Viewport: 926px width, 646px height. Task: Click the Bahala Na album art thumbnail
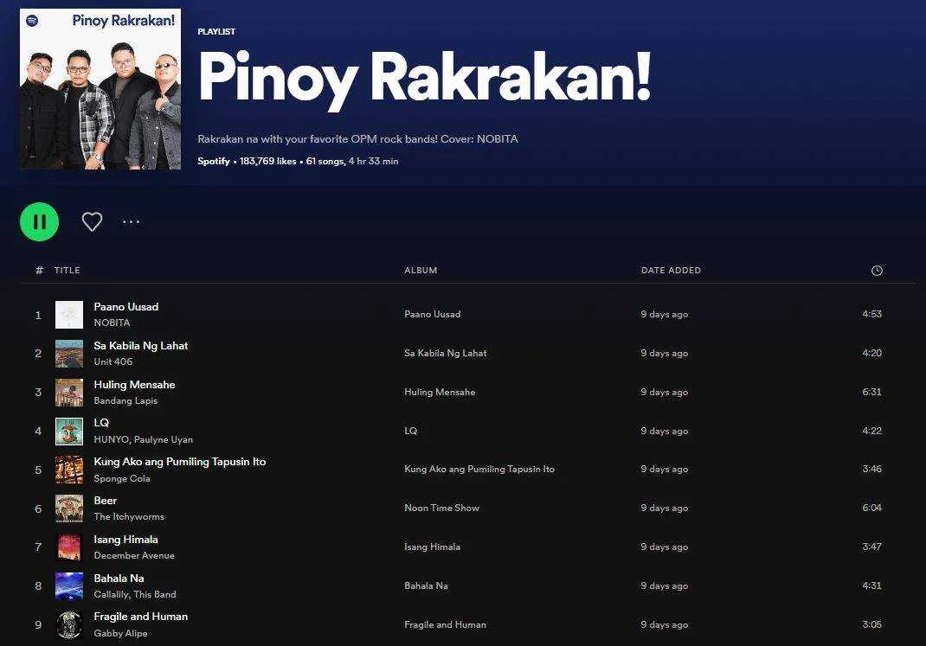pos(69,586)
